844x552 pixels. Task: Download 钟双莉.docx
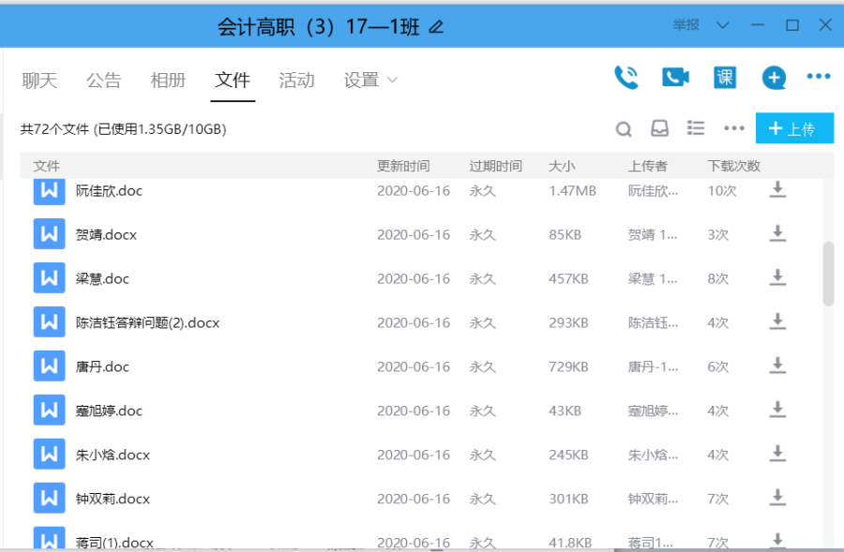777,499
